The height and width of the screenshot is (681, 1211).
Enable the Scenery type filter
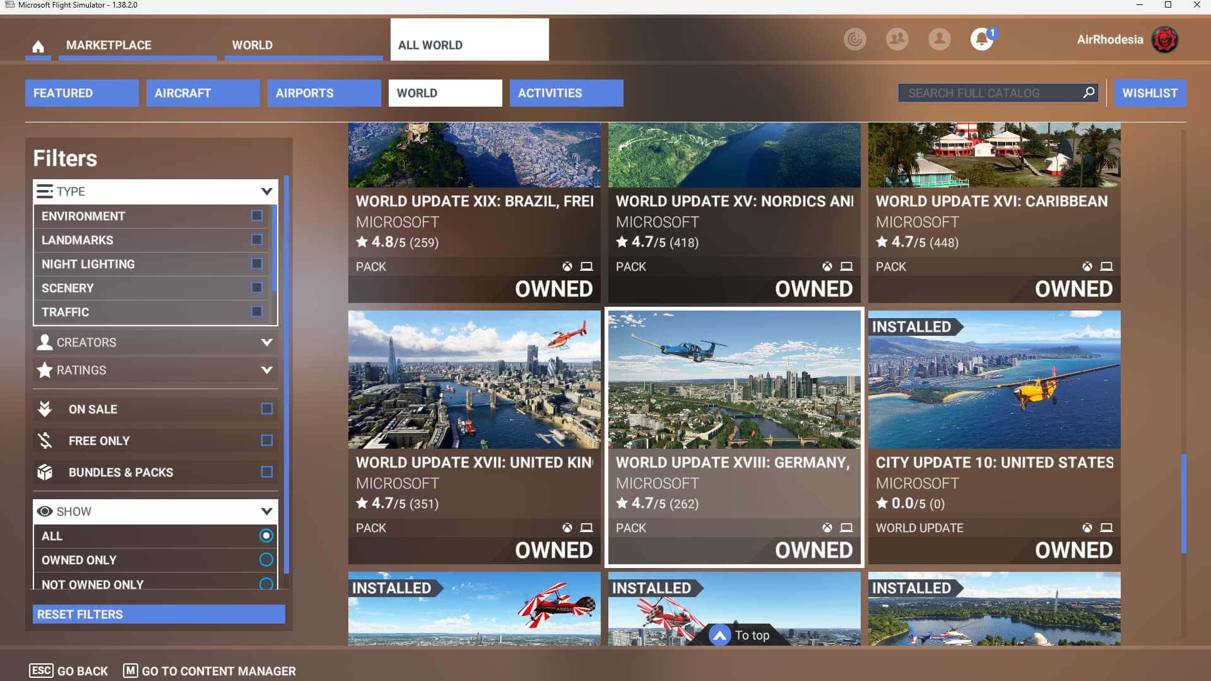256,288
